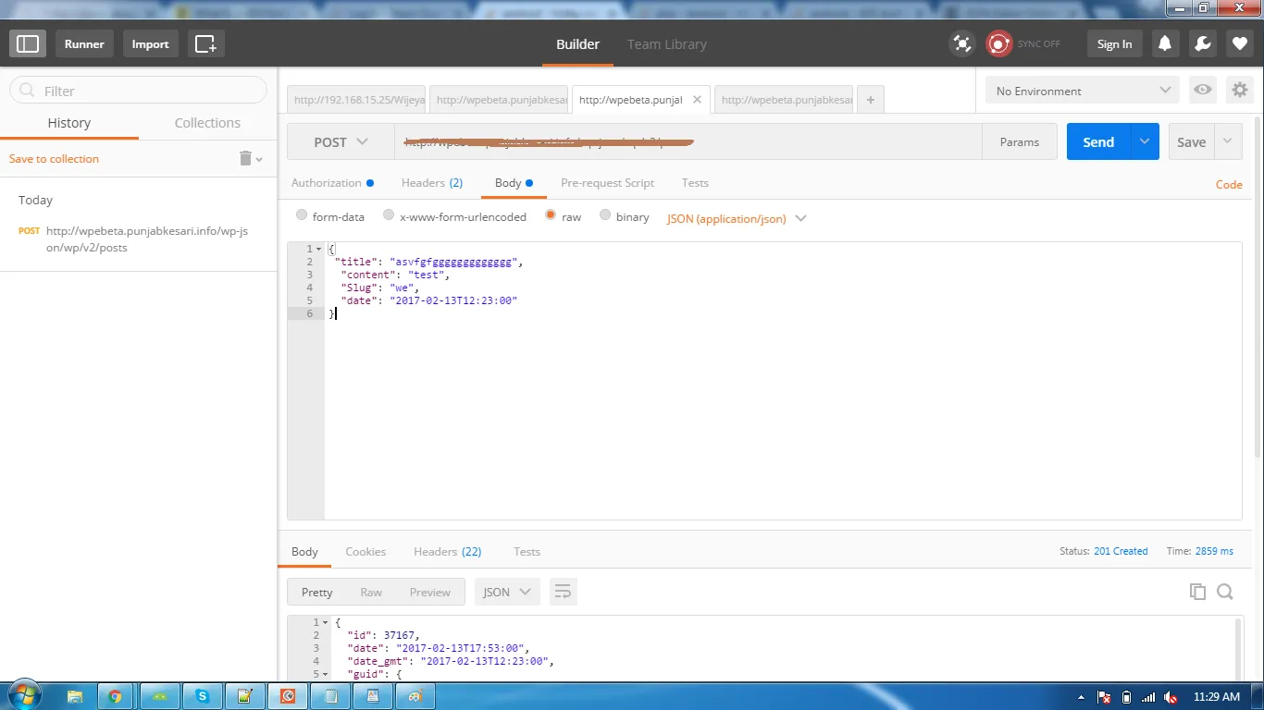Open the Authorization request tab
Viewport: 1264px width, 710px height.
coord(332,182)
